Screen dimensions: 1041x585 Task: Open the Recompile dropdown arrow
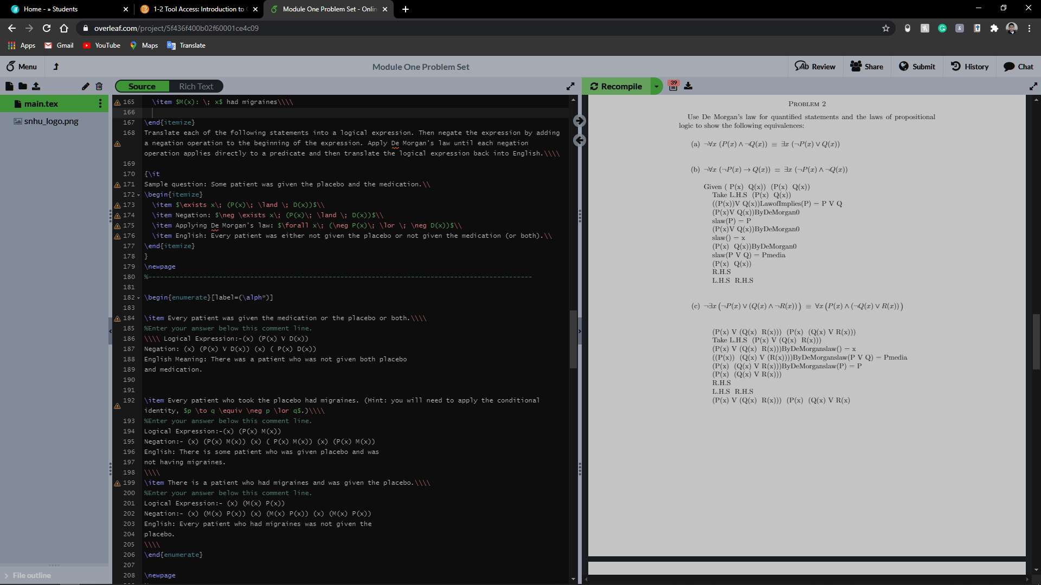[x=656, y=87]
